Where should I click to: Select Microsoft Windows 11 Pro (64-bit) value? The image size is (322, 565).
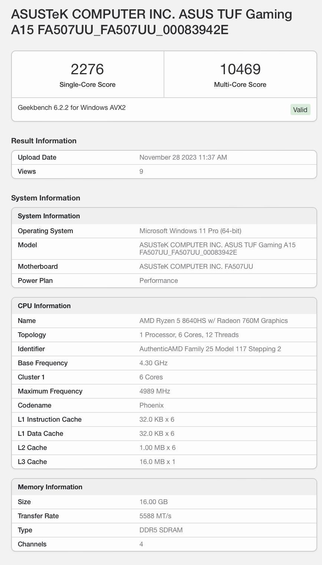pyautogui.click(x=190, y=231)
